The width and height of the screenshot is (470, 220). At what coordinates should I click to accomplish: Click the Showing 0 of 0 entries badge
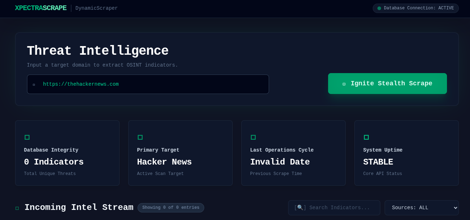[x=171, y=208]
